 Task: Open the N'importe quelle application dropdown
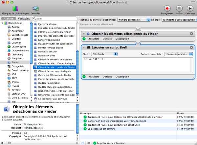[x=179, y=20]
